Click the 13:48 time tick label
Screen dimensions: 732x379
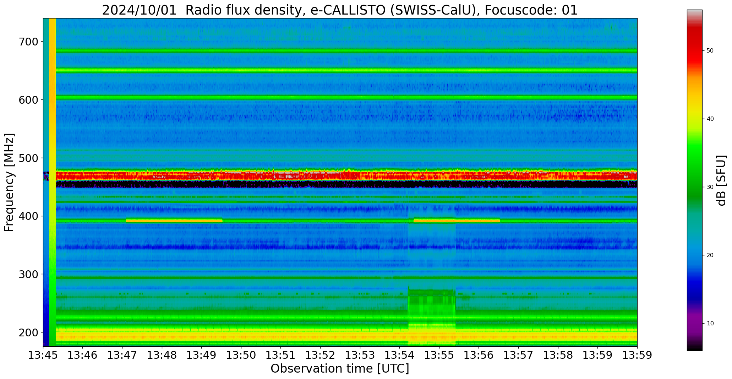162,355
